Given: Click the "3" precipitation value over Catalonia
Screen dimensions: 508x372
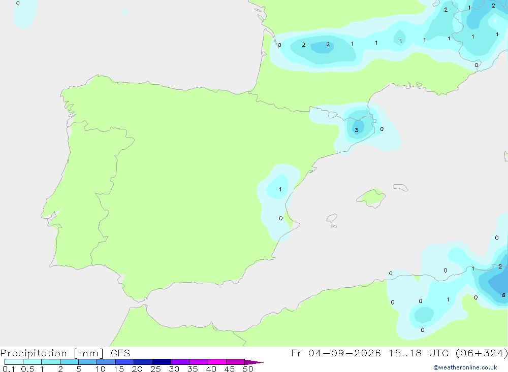Looking at the screenshot, I should [357, 130].
